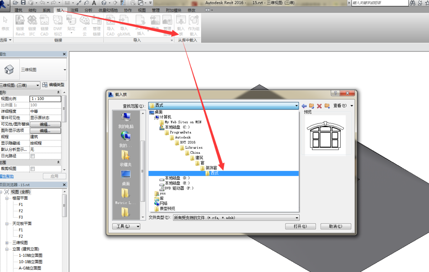Viewport: 429px width, 272px height.
Task: Toggle the 日光路径 checkbox
Action: coord(33,156)
